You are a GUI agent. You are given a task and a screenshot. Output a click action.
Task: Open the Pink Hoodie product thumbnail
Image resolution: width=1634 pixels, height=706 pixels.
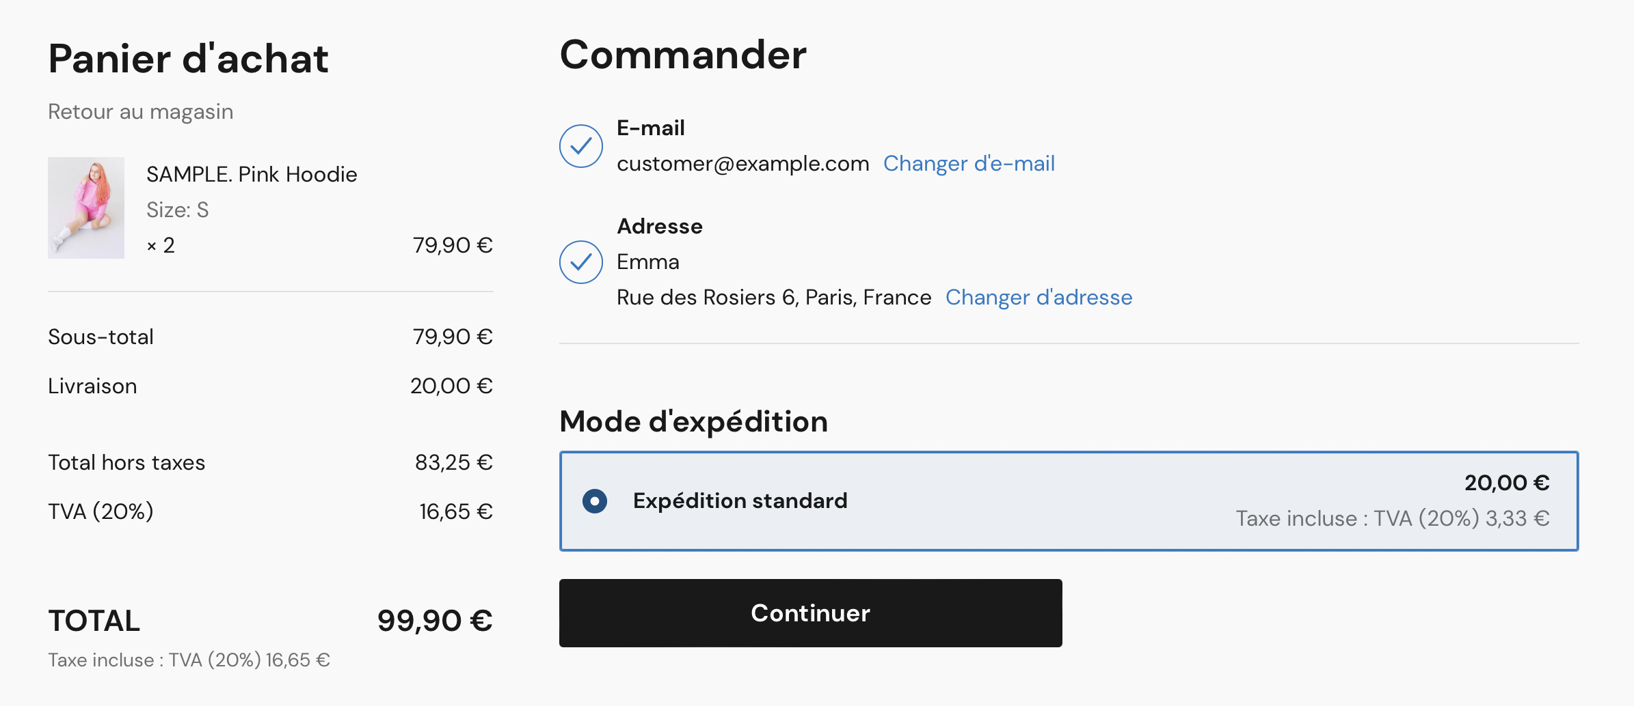click(86, 208)
